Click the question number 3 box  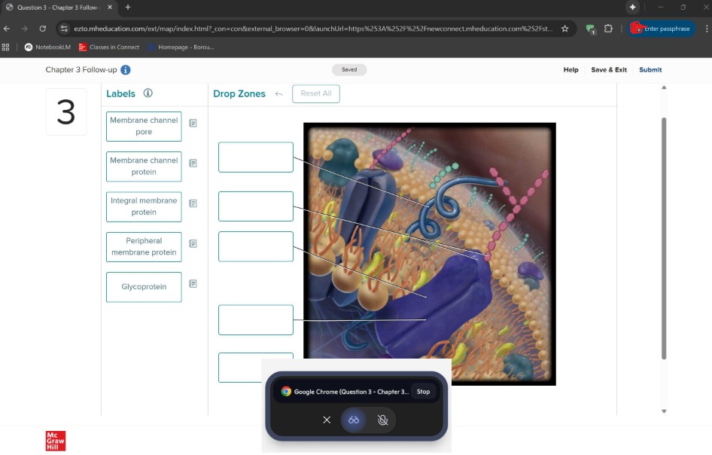65,111
